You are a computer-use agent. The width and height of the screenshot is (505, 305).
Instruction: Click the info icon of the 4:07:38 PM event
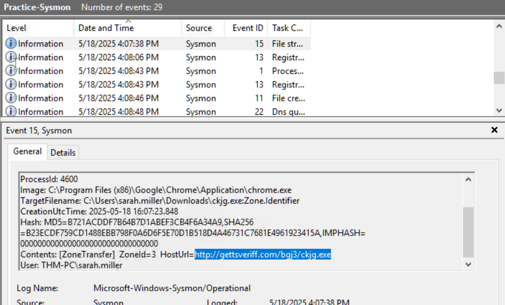pyautogui.click(x=11, y=44)
